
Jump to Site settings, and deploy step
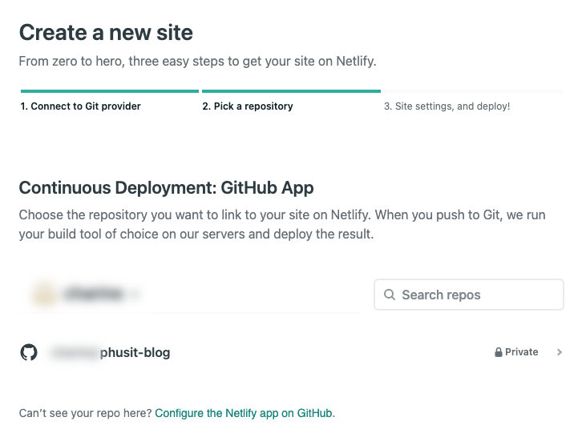point(447,106)
